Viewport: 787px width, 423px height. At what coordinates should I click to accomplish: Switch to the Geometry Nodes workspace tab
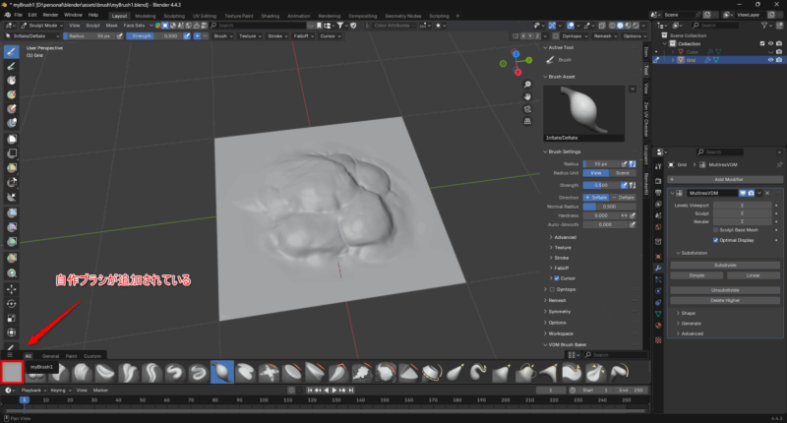(x=402, y=16)
